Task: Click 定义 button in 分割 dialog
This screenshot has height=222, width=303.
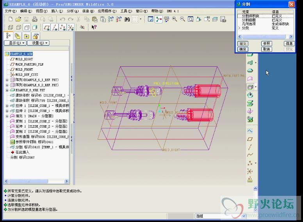Action: click(243, 44)
